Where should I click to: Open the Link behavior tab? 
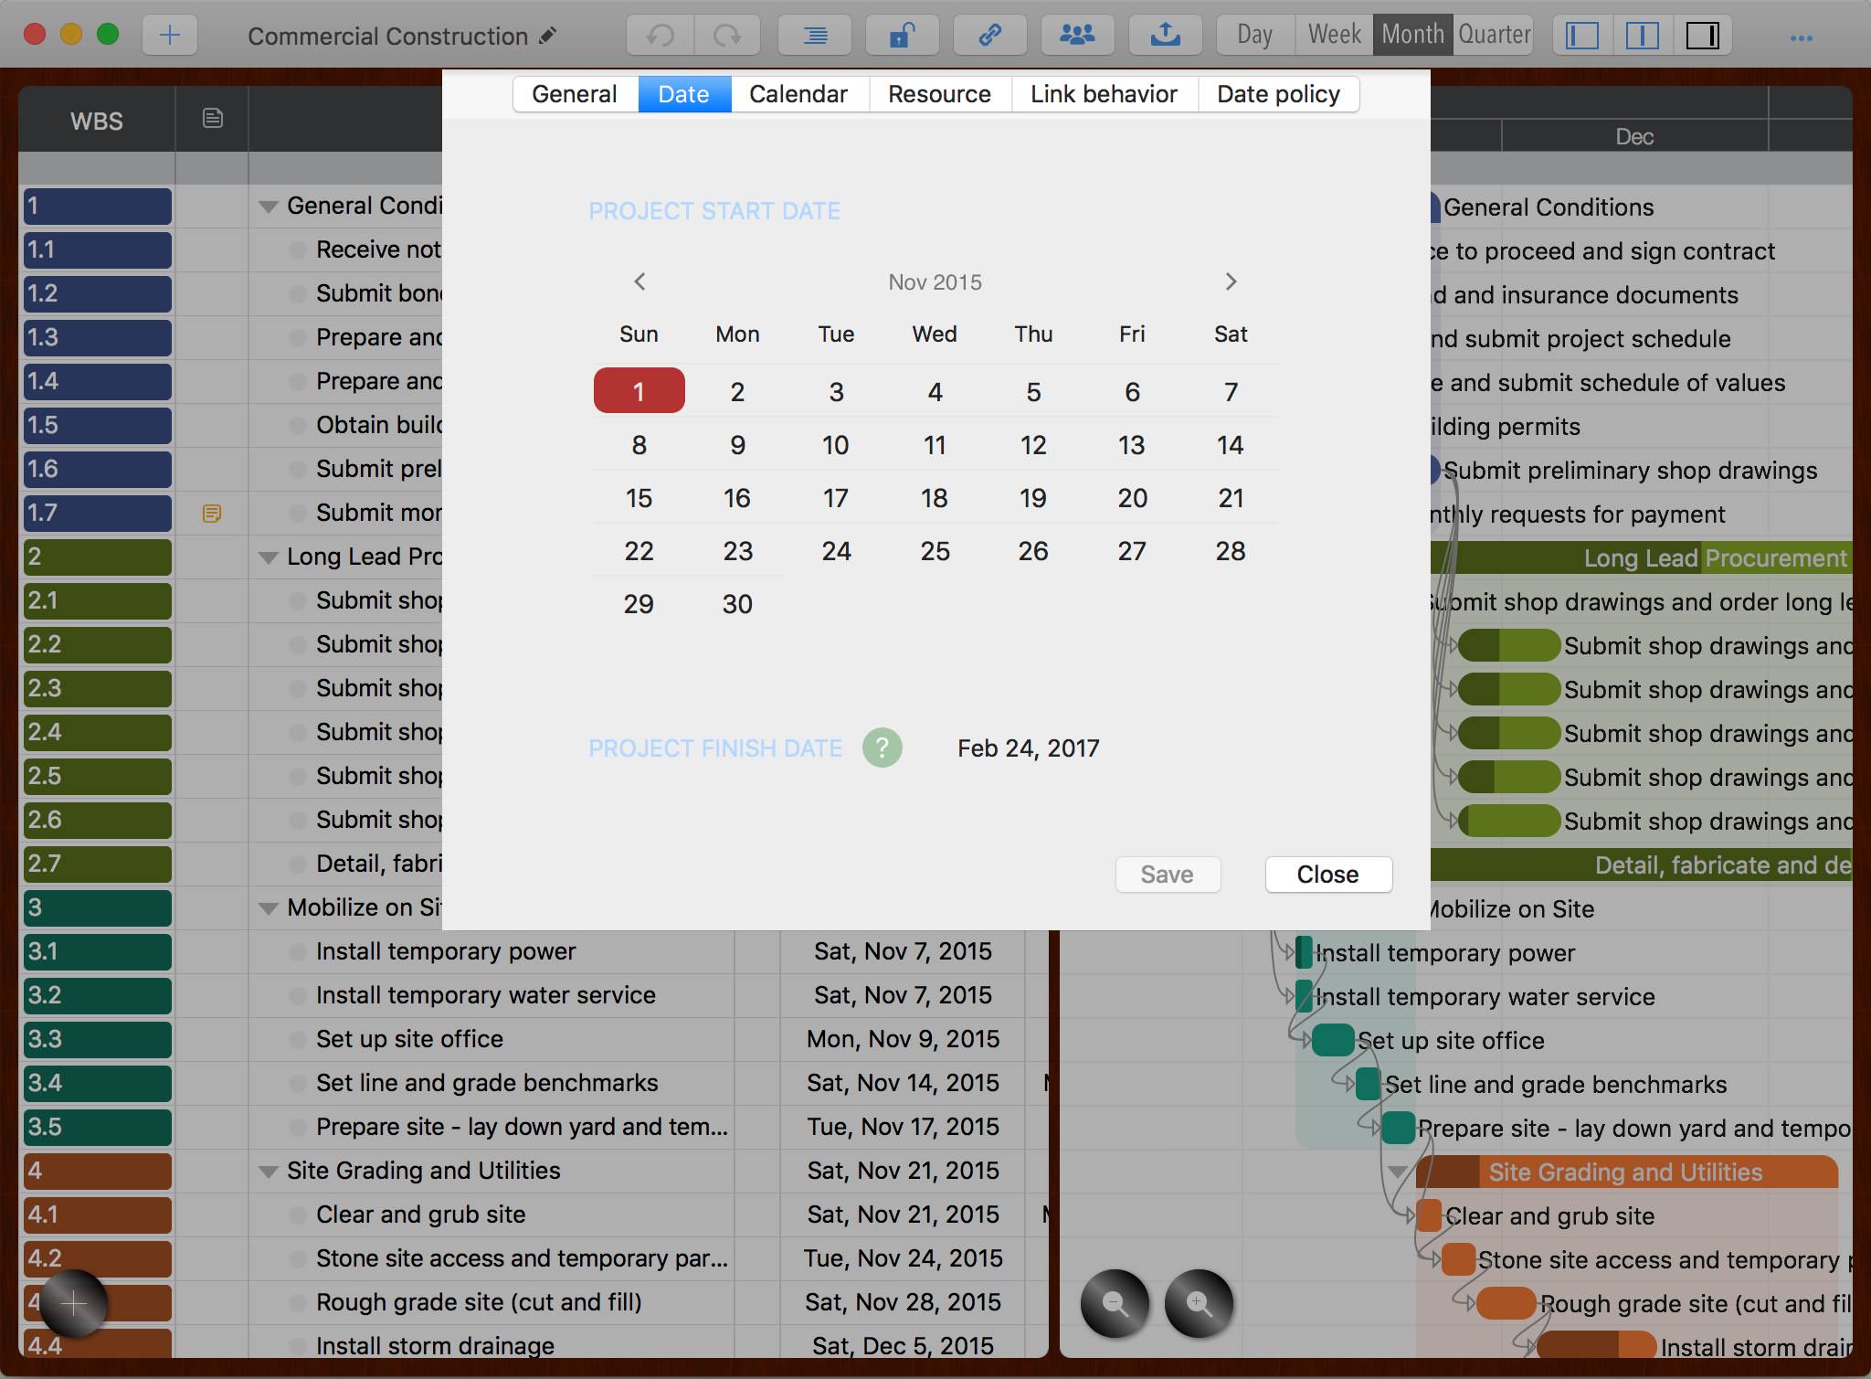pos(1104,94)
